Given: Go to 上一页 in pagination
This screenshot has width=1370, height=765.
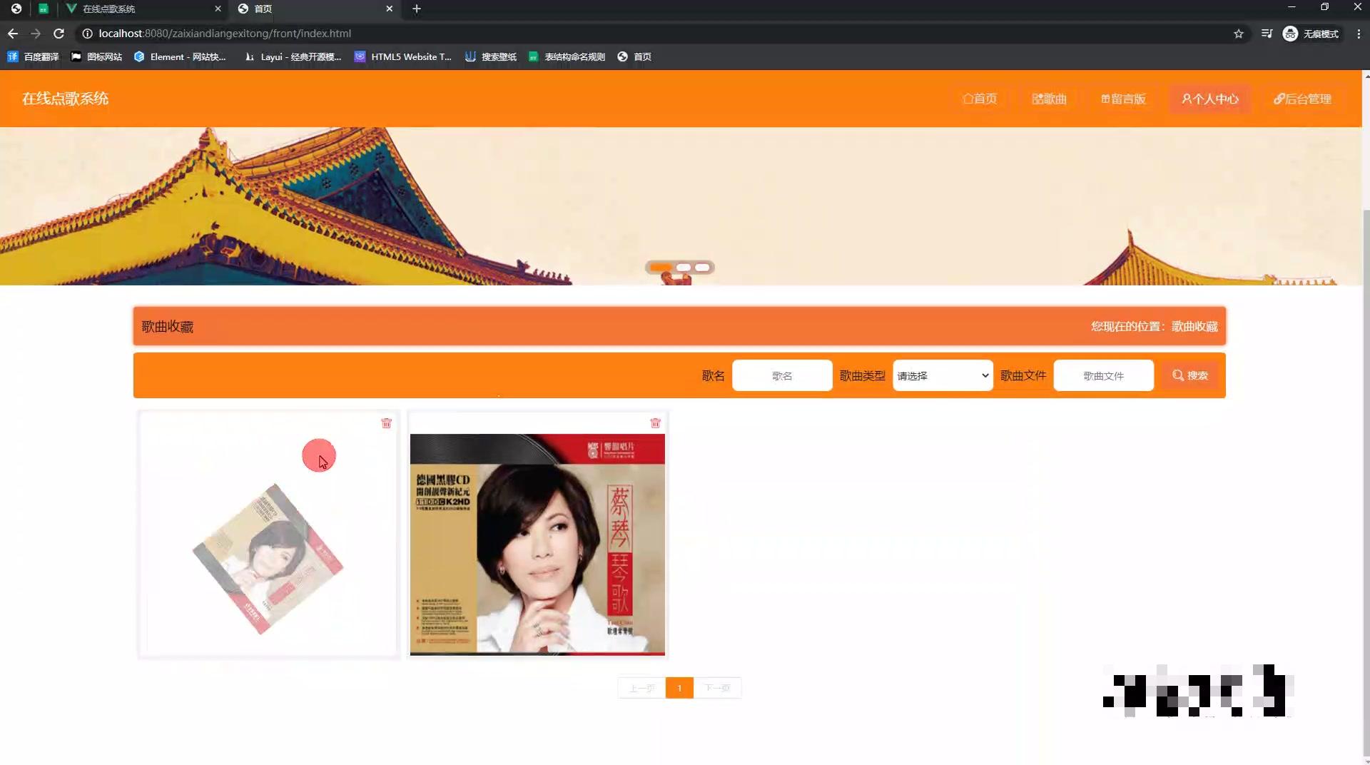Looking at the screenshot, I should click(x=641, y=688).
